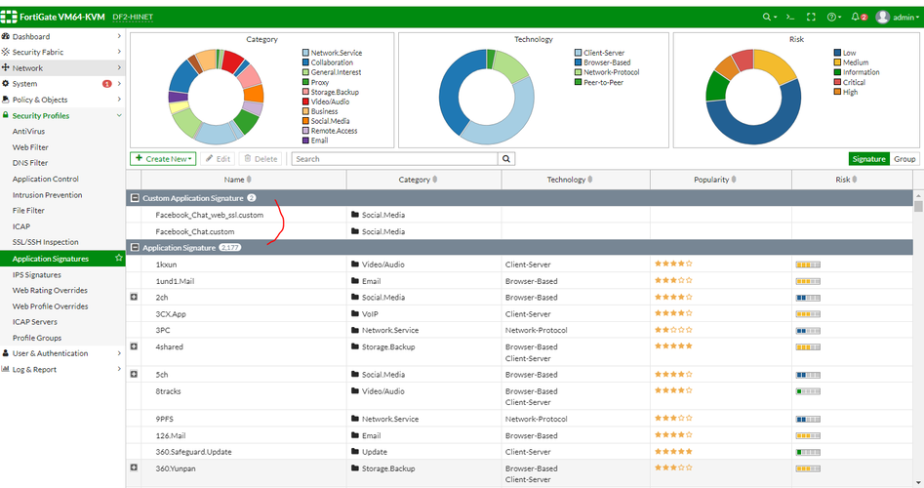Image resolution: width=924 pixels, height=488 pixels.
Task: Click the User & Authentication person icon
Action: [5, 353]
